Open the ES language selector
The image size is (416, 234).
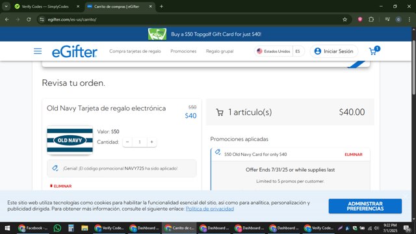point(298,51)
